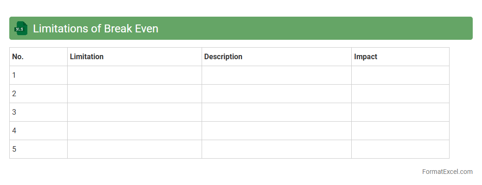
Task: Click the green XLS file icon
Action: (20, 29)
